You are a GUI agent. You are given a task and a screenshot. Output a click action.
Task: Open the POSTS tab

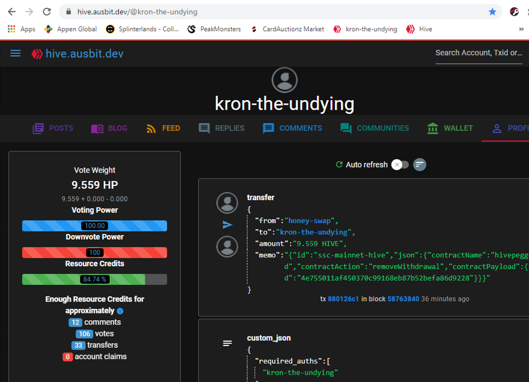[x=53, y=128]
